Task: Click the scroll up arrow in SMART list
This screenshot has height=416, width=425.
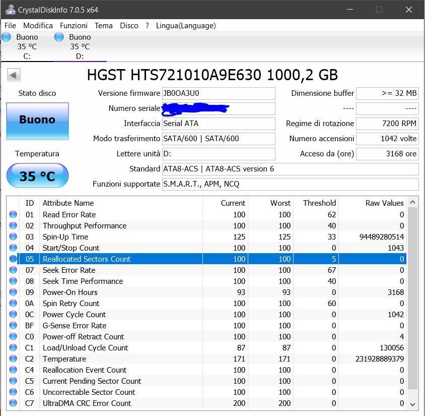Action: [x=413, y=202]
